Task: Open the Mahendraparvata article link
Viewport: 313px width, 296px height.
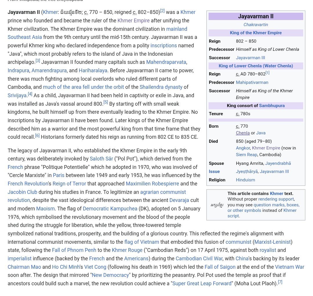Action: pos(166,62)
